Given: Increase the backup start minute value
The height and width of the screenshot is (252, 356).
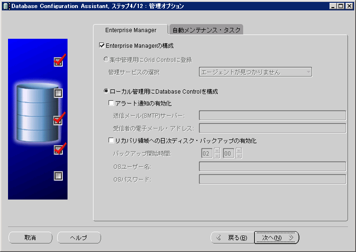Looking at the screenshot, I should (x=239, y=150).
